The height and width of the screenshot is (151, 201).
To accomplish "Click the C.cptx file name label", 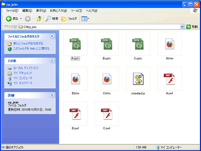I will point(138,58).
